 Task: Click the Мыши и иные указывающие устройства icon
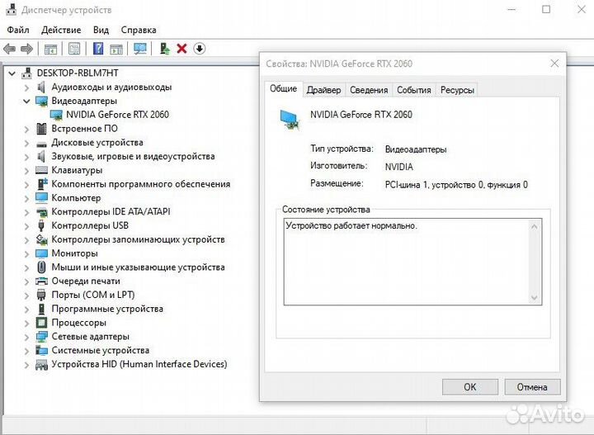pos(42,267)
